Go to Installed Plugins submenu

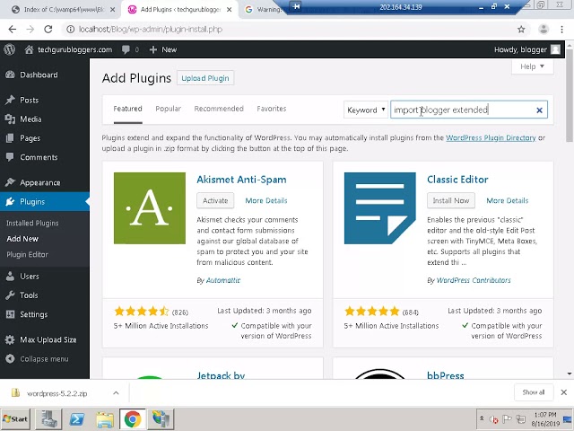[x=32, y=223]
